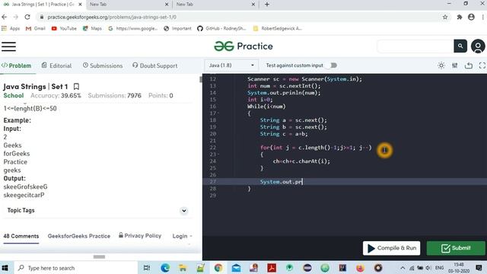Open the Adobe Acrobat taskbar icon
Screen dimensions: 487x274
click(272, 268)
